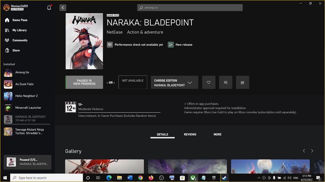Click the performance check icon
Image resolution: width=325 pixels, height=182 pixels.
110,45
